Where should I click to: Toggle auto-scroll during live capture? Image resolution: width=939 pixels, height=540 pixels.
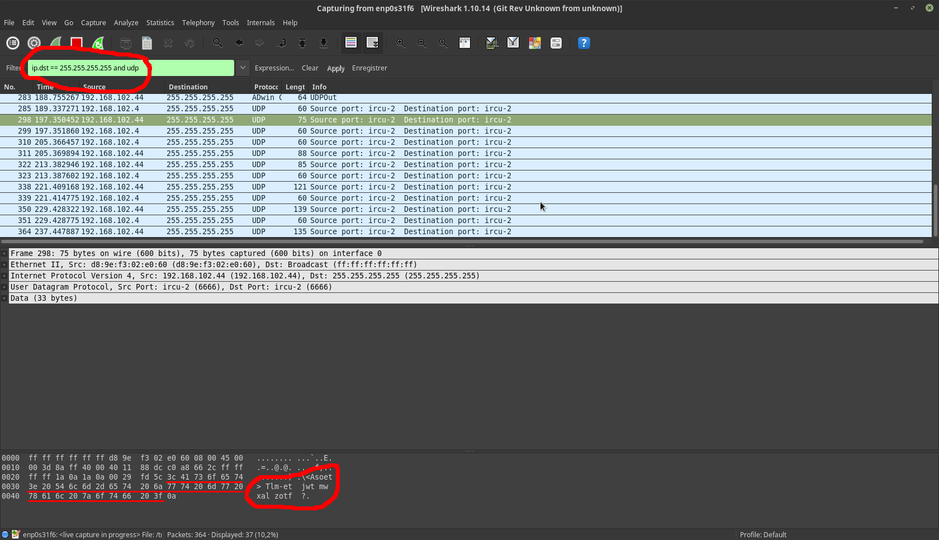[x=372, y=43]
